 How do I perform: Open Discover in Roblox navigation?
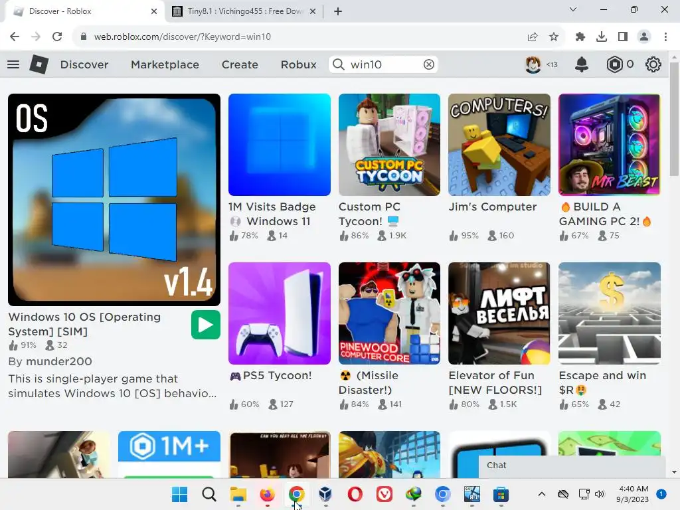click(x=84, y=64)
